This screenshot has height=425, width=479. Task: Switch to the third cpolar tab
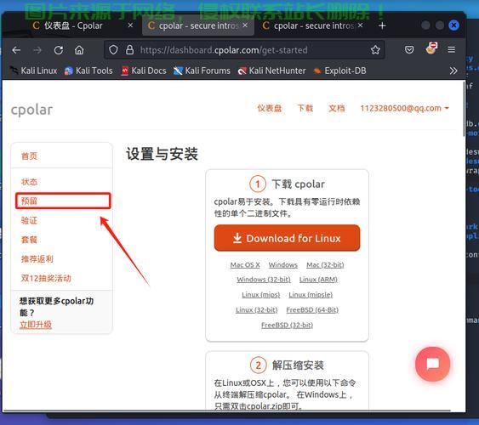click(311, 25)
